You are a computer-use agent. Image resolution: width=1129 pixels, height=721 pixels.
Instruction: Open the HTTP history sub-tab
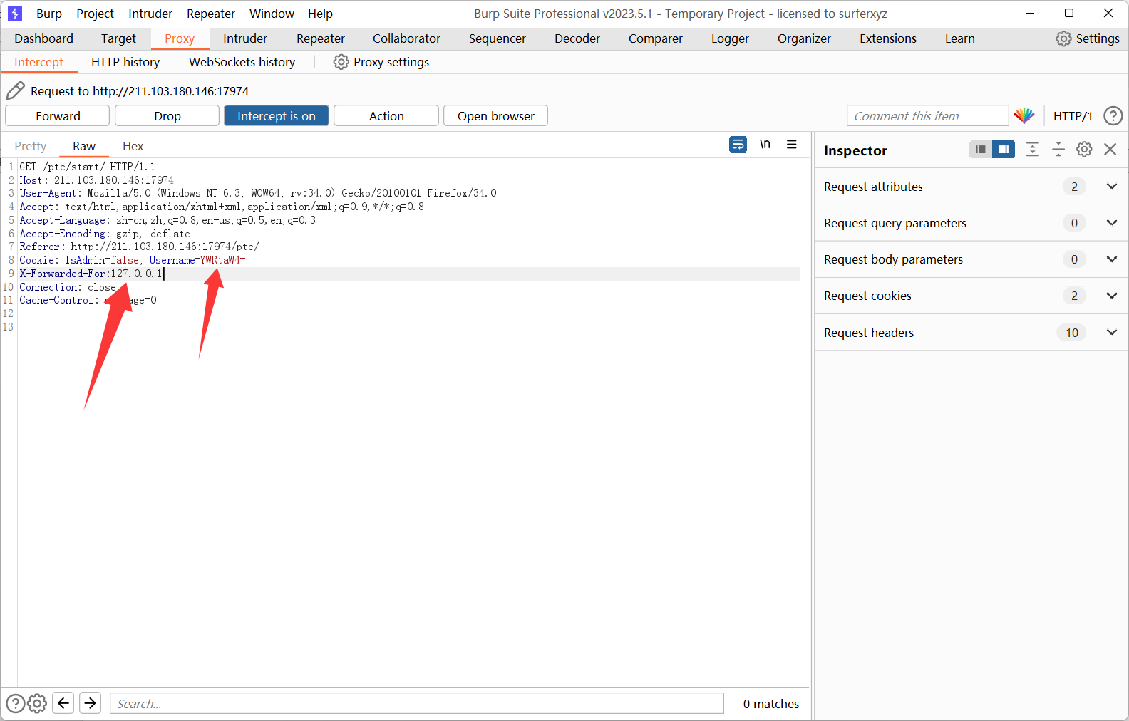coord(125,62)
